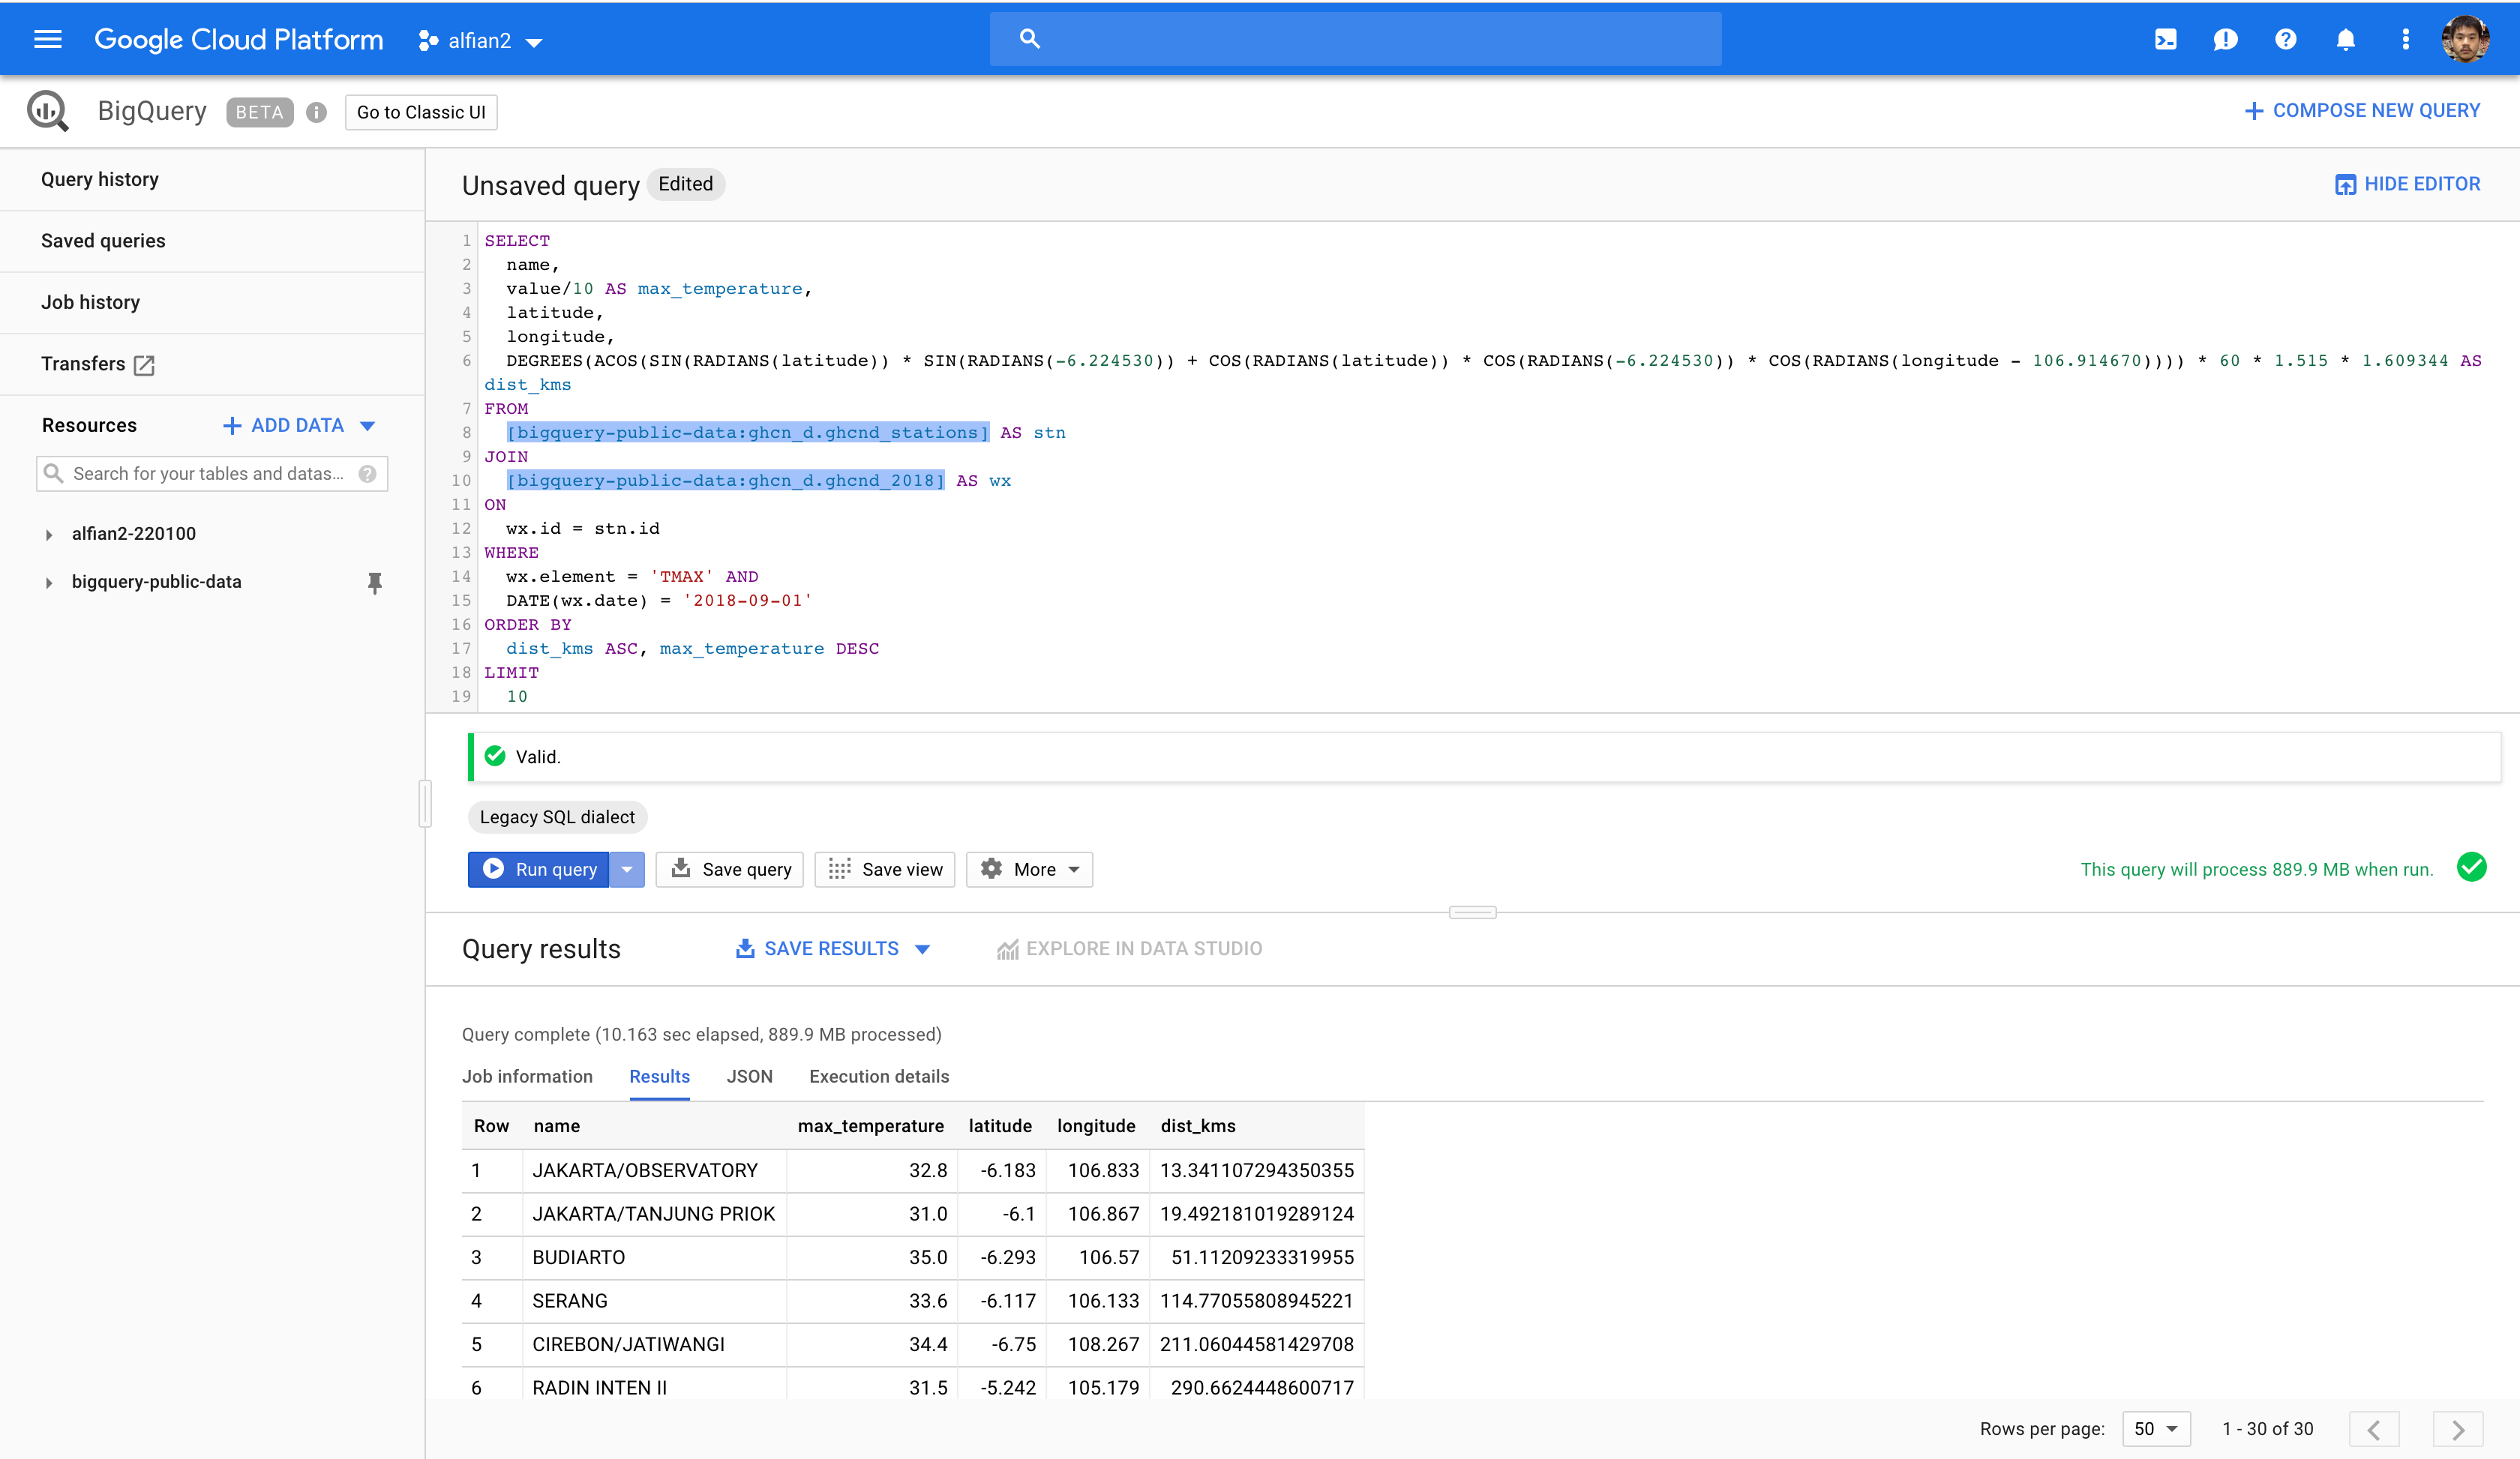This screenshot has width=2520, height=1459.
Task: Click the send feedback icon
Action: (2225, 39)
